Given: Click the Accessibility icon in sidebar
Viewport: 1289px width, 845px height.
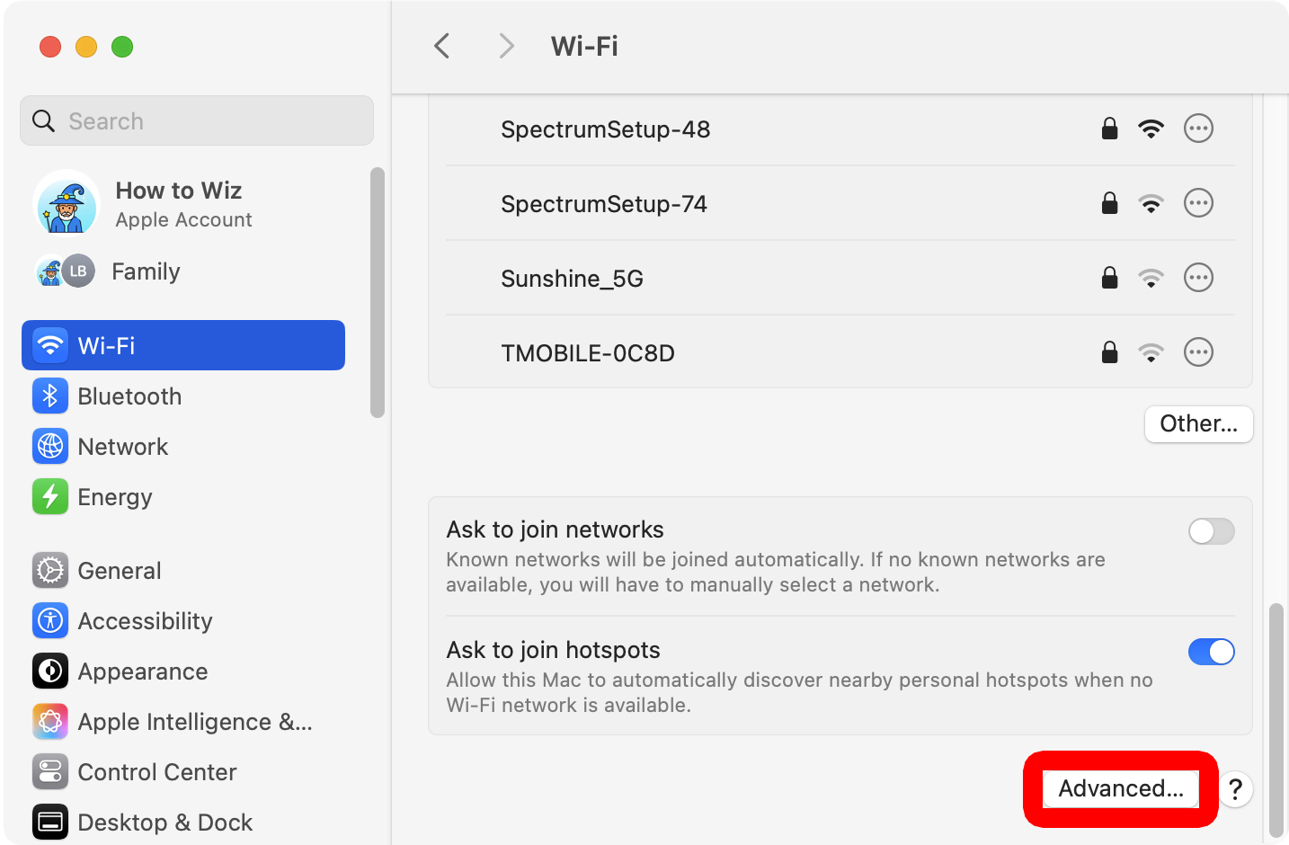Looking at the screenshot, I should (50, 621).
